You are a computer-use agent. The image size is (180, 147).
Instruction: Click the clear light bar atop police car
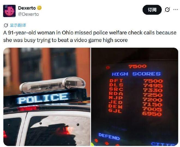pyautogui.click(x=53, y=85)
